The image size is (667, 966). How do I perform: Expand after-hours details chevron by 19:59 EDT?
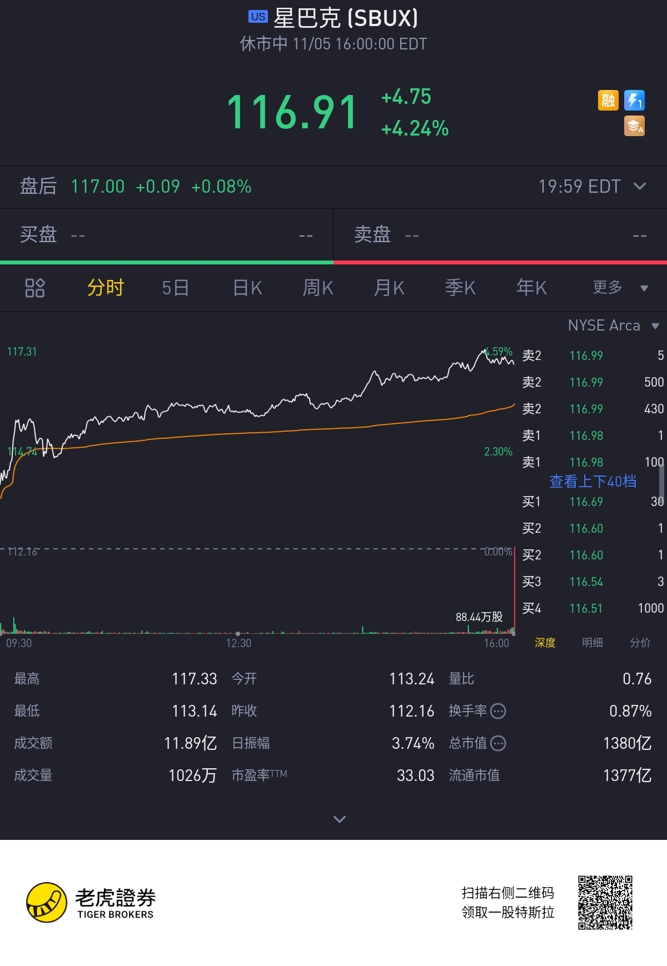(x=640, y=186)
